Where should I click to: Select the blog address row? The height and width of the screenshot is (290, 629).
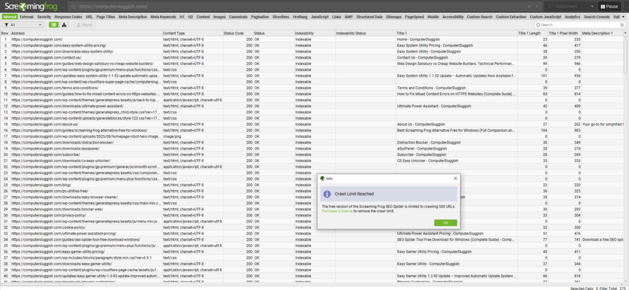coord(86,185)
